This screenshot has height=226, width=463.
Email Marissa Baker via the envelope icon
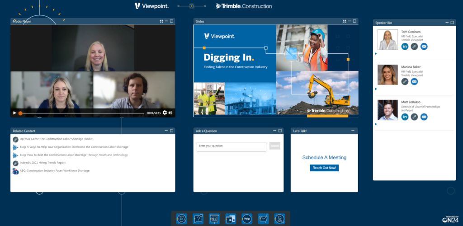tap(414, 81)
